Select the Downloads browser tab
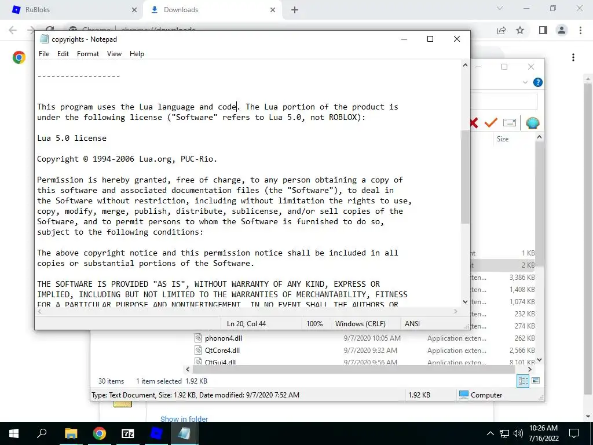Image resolution: width=593 pixels, height=445 pixels. pyautogui.click(x=212, y=10)
